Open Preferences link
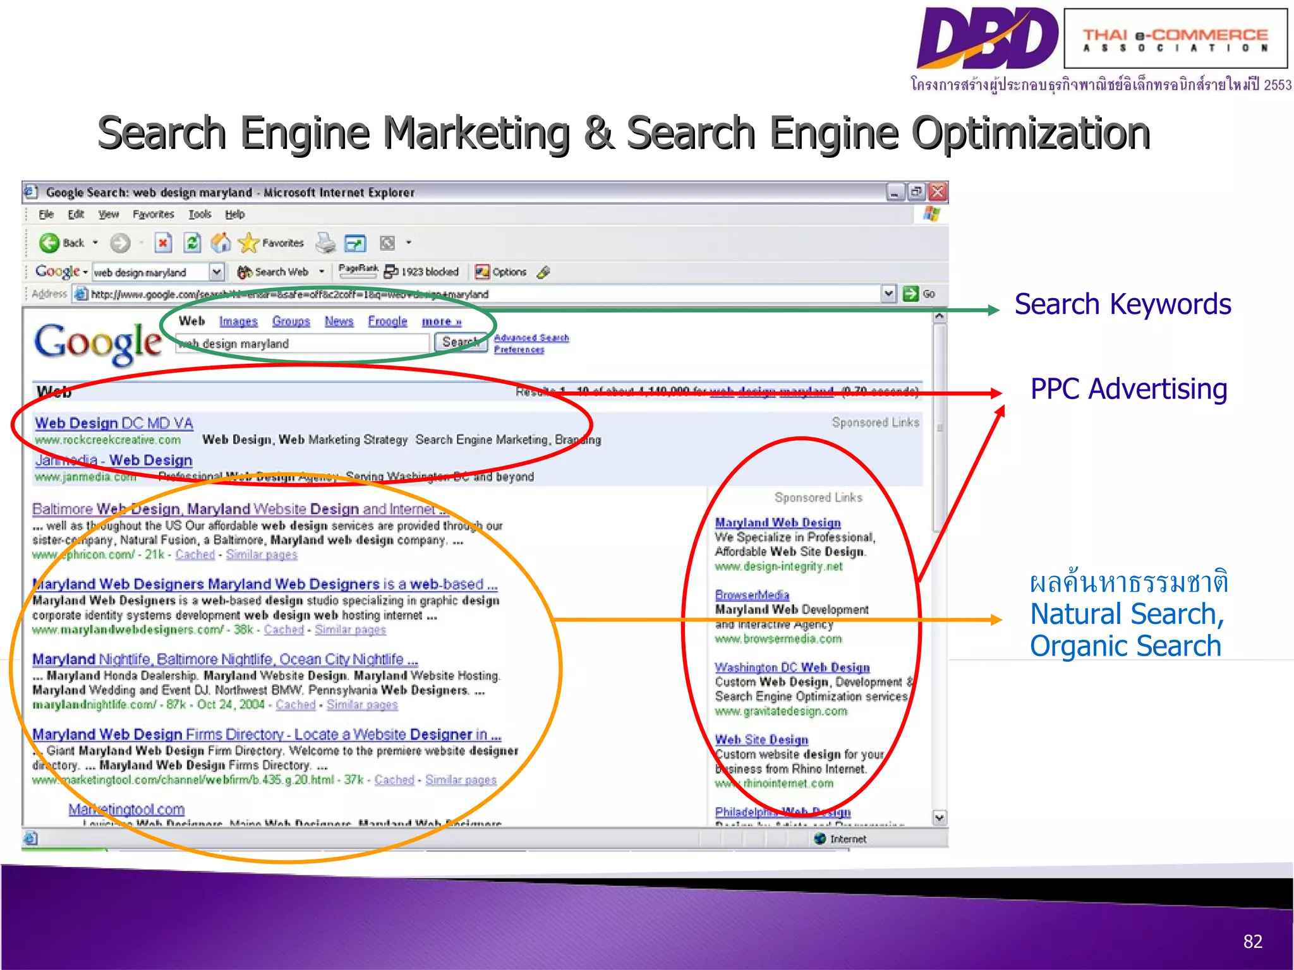The height and width of the screenshot is (970, 1294). (x=519, y=349)
